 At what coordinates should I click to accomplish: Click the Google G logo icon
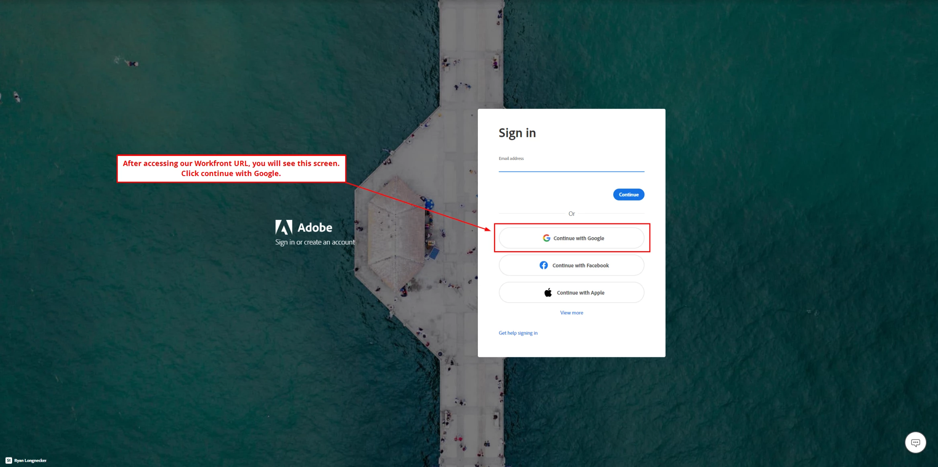pos(546,238)
